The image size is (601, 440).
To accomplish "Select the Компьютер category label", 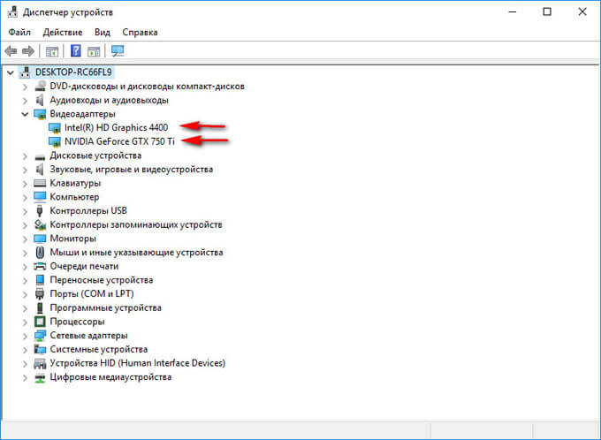I will pyautogui.click(x=74, y=197).
